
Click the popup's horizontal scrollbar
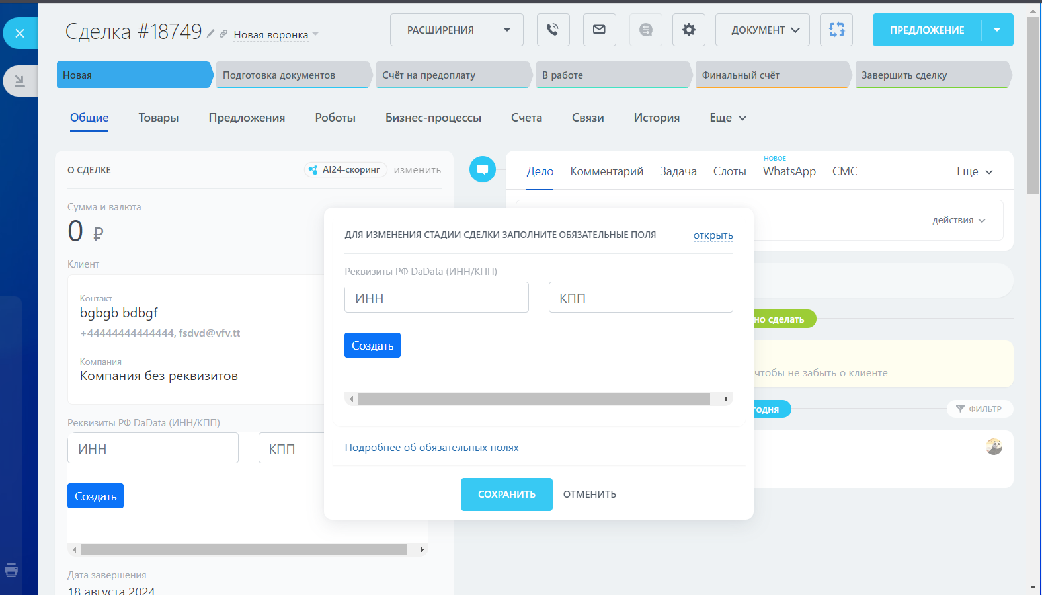coord(534,399)
